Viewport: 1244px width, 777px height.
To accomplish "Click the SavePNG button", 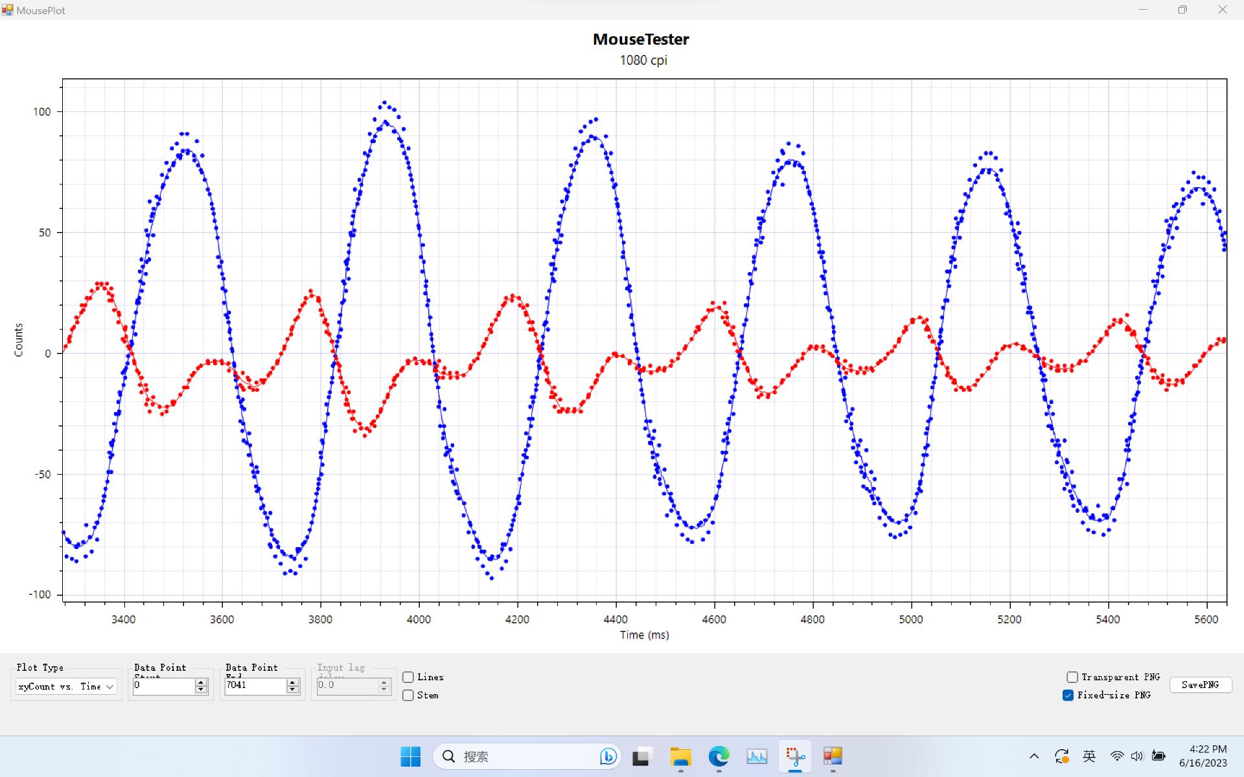I will (1200, 685).
